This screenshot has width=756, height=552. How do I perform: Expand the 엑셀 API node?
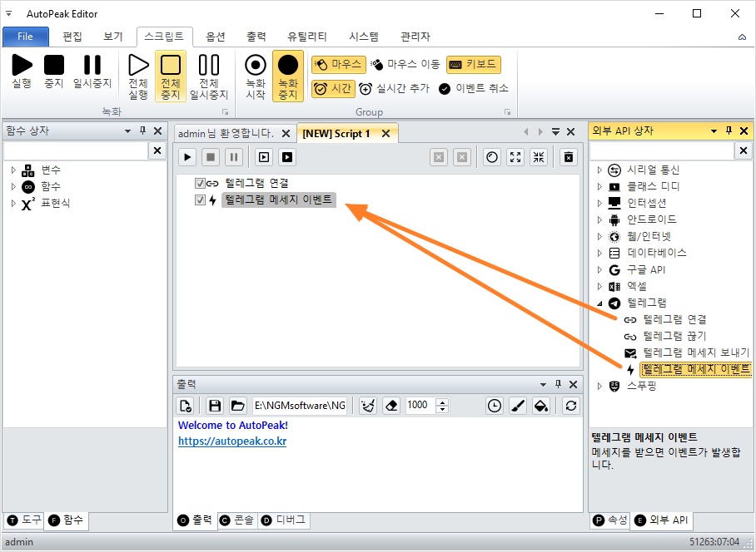pos(599,286)
